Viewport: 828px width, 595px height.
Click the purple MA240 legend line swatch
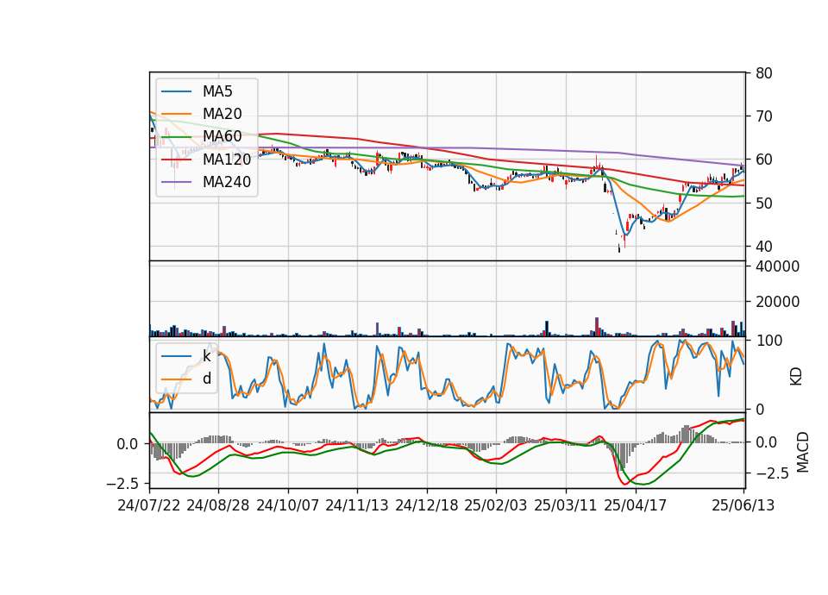pos(176,182)
